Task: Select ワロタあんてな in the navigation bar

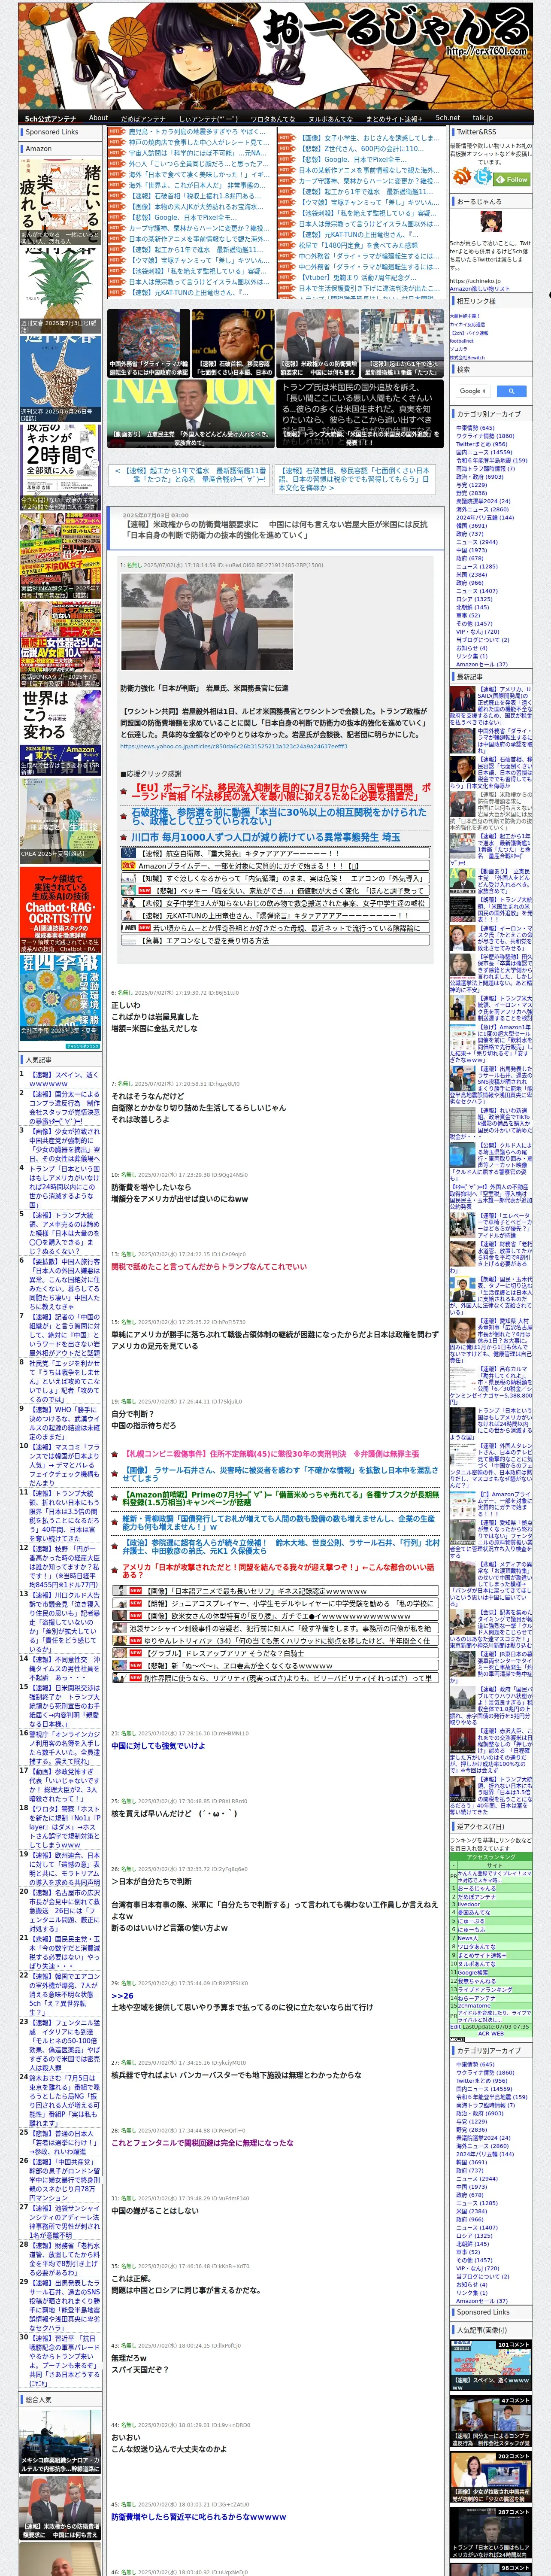Action: coord(272,118)
